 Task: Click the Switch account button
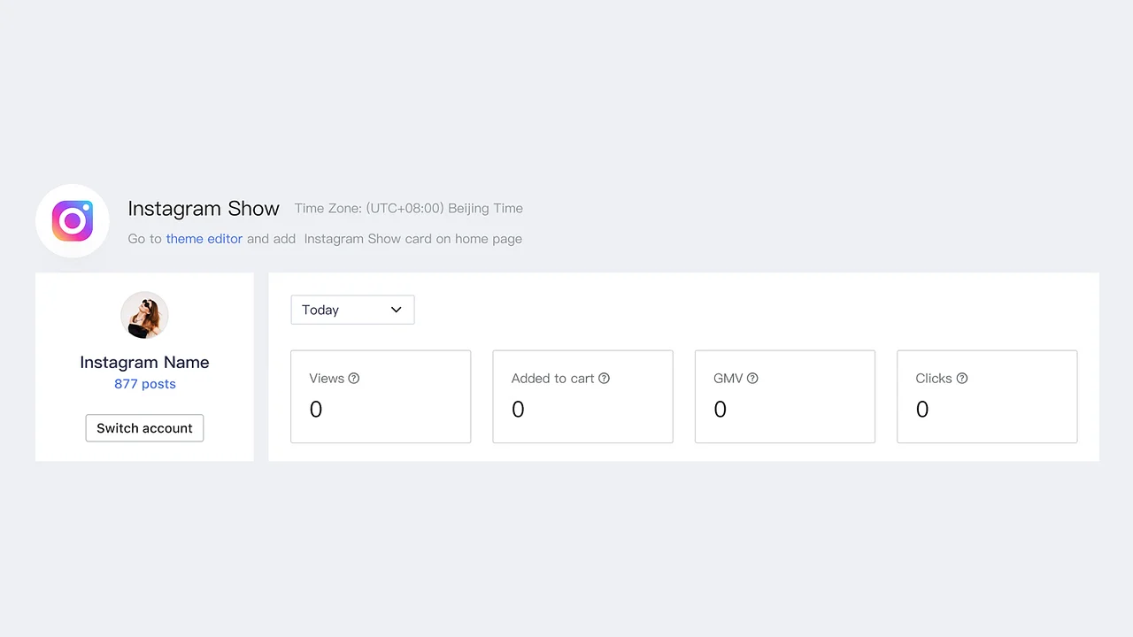(144, 427)
